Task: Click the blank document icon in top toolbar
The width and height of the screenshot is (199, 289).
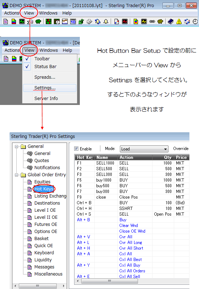Action: point(6,21)
